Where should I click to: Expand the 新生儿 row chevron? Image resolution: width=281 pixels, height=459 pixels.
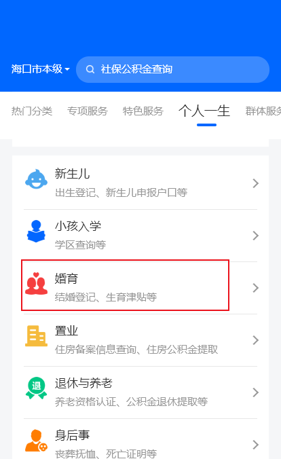tap(255, 183)
